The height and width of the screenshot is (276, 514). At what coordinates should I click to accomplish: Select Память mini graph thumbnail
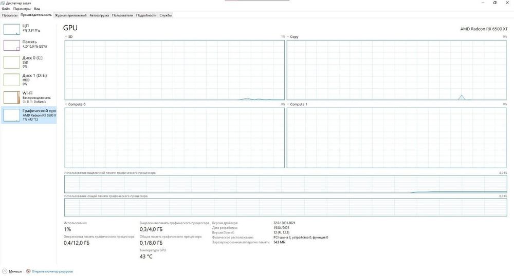(x=11, y=46)
